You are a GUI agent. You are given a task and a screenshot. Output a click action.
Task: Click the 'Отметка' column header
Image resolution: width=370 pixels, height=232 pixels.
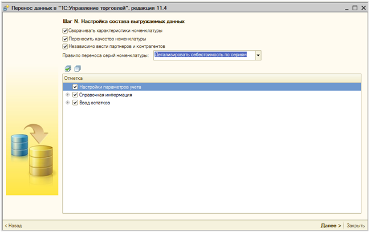coord(212,78)
